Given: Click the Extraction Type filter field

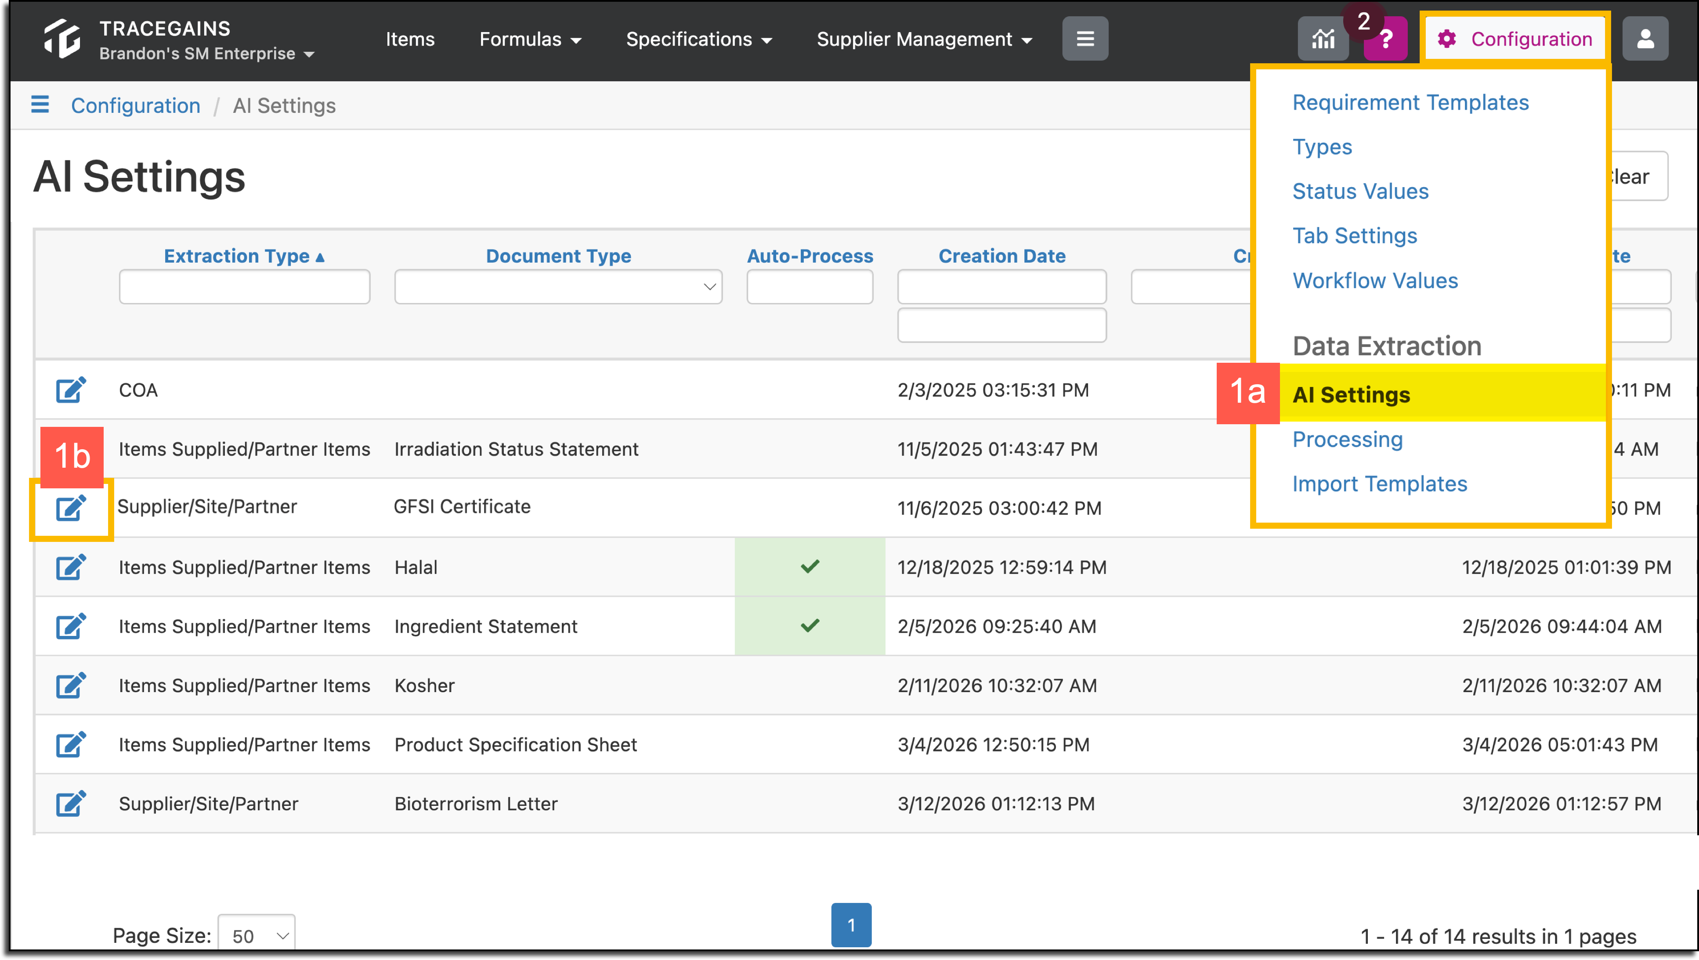Looking at the screenshot, I should click(244, 286).
